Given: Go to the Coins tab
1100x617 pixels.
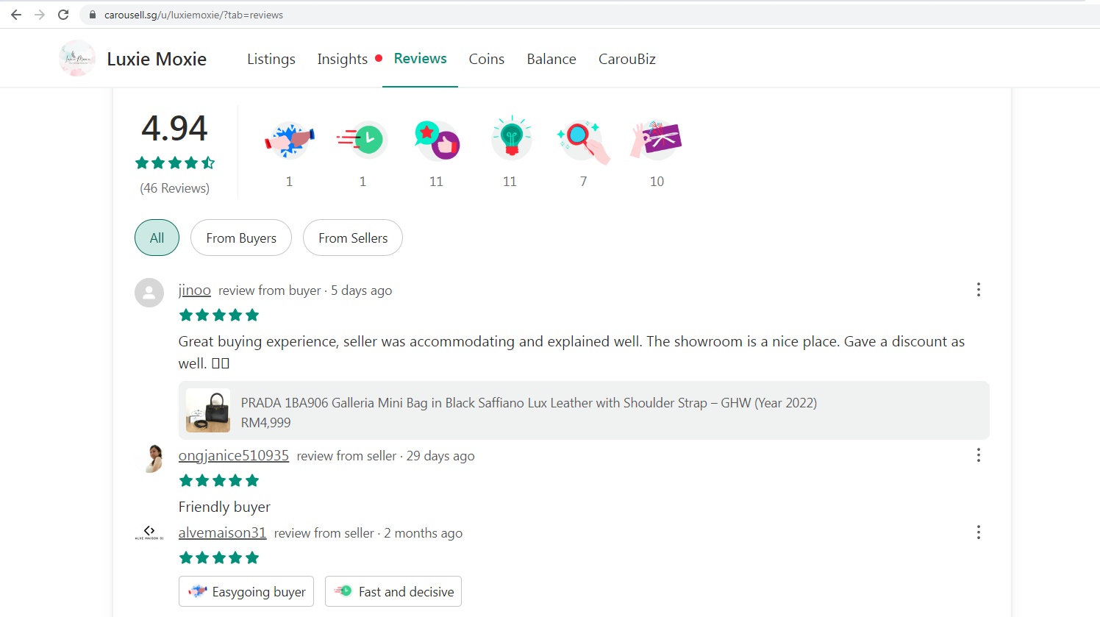Looking at the screenshot, I should click(487, 59).
